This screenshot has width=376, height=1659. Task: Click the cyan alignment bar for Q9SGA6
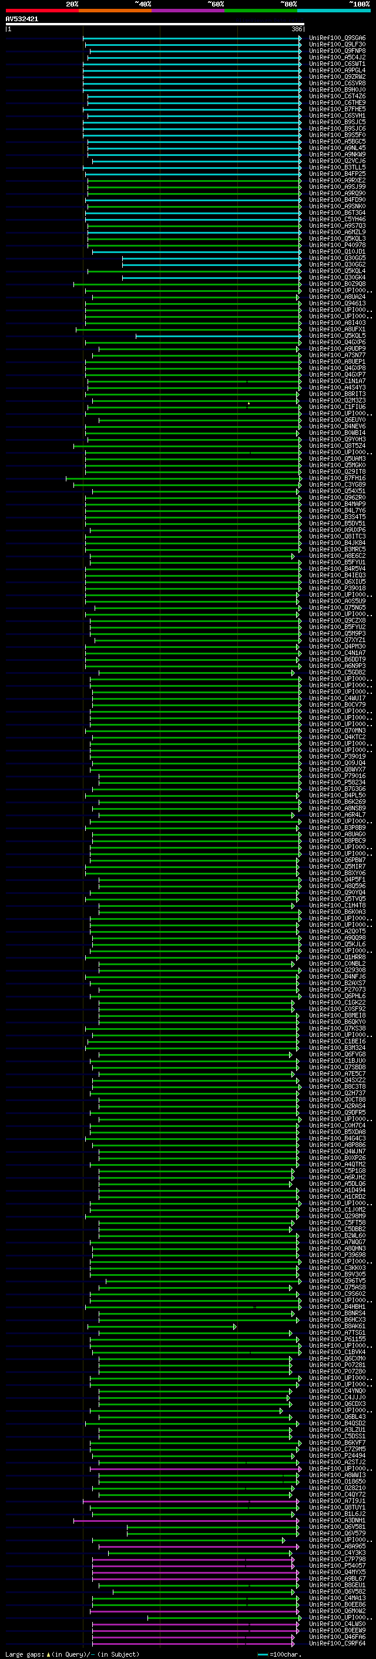[x=192, y=38]
